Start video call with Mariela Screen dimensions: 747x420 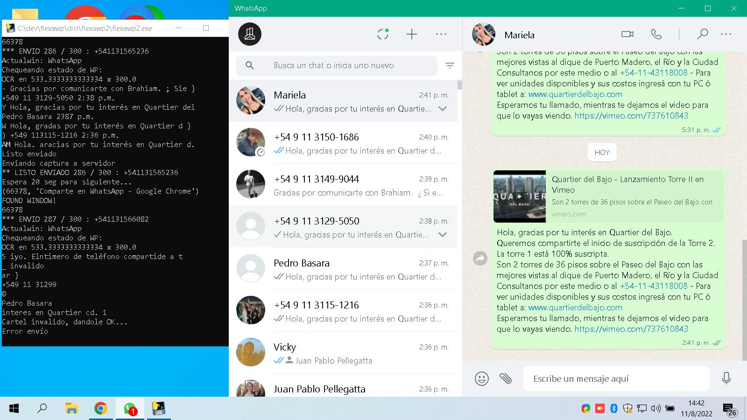coord(627,34)
